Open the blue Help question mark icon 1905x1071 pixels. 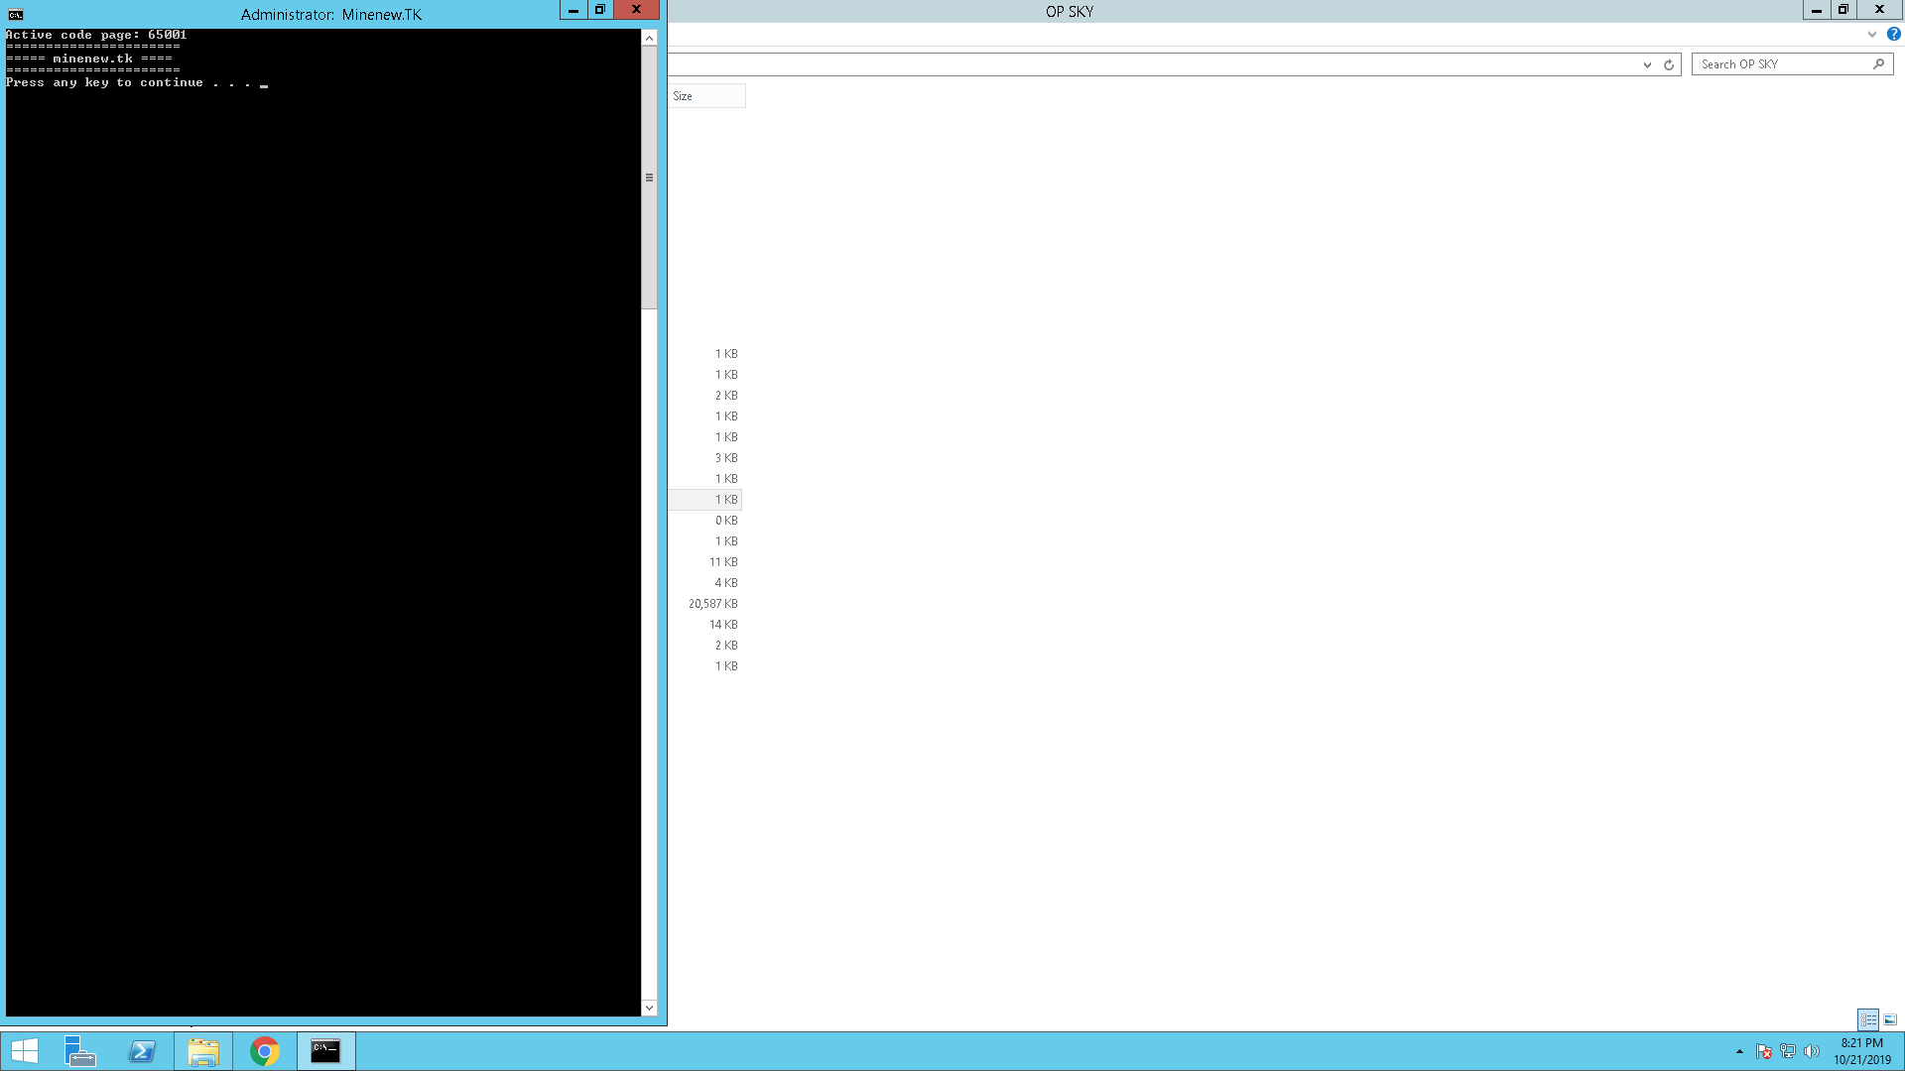click(1893, 34)
